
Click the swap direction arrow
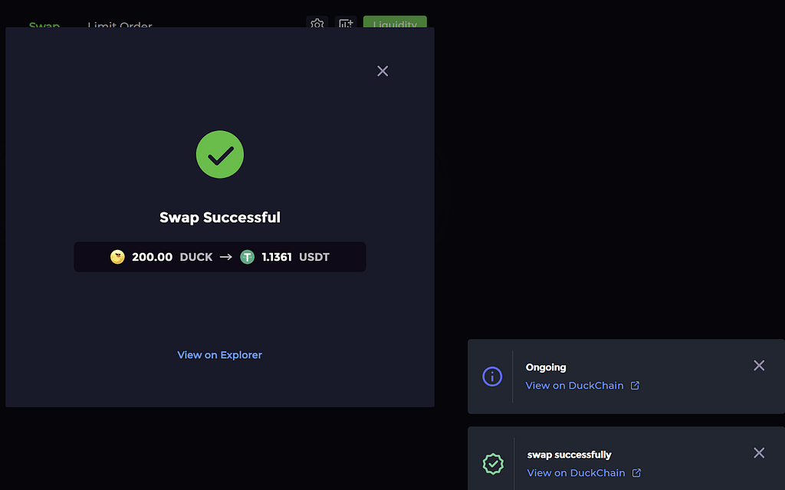(x=226, y=257)
